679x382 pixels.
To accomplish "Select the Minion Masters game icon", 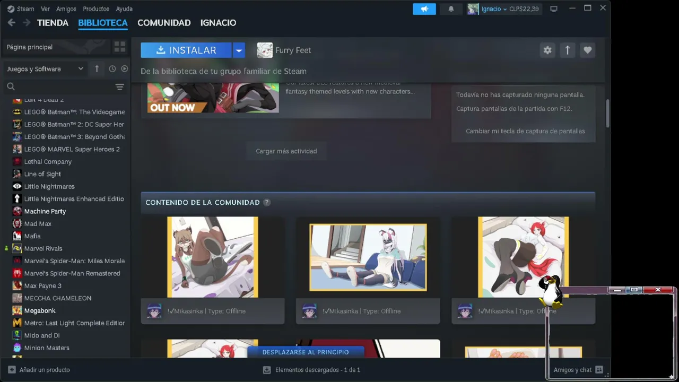I will coord(17,348).
